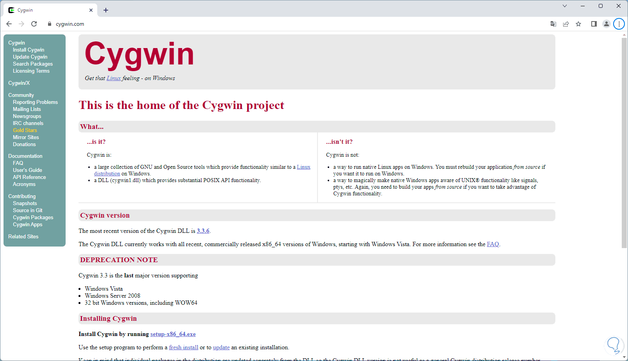Click the 'Installing Cygwin' heading
Screen dimensions: 628x361
point(108,318)
